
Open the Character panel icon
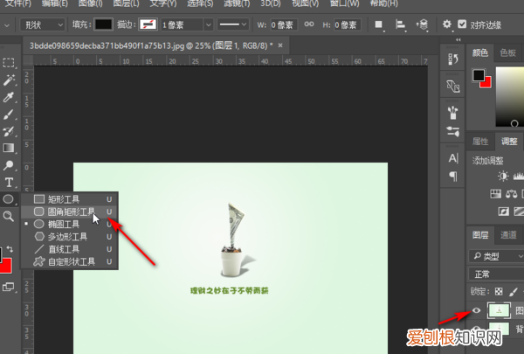tap(453, 158)
